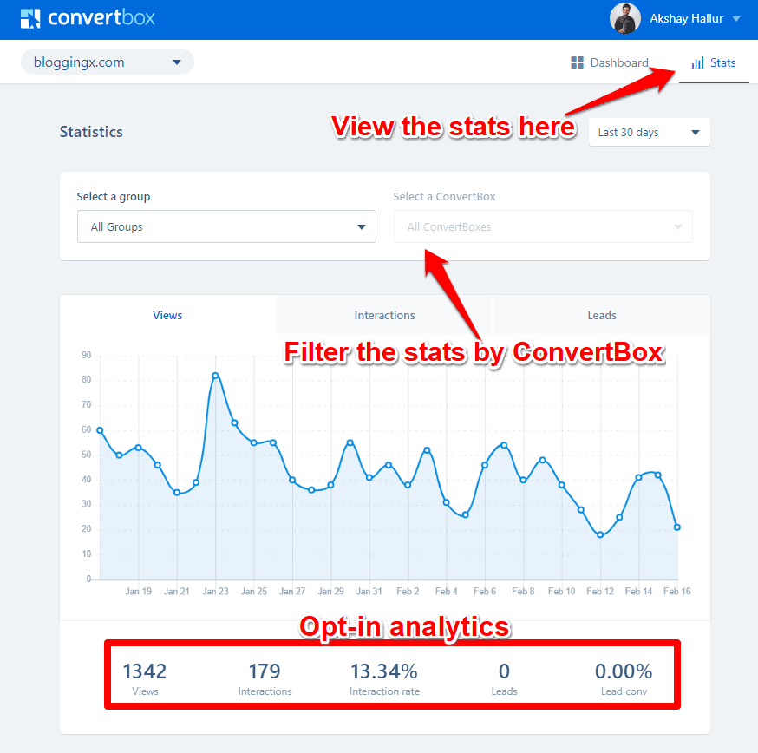
Task: Click the Feb 12 lowest data point
Action: tap(600, 534)
